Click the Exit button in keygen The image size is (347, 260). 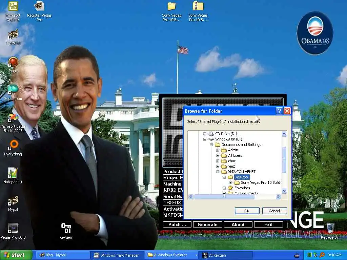(x=268, y=225)
